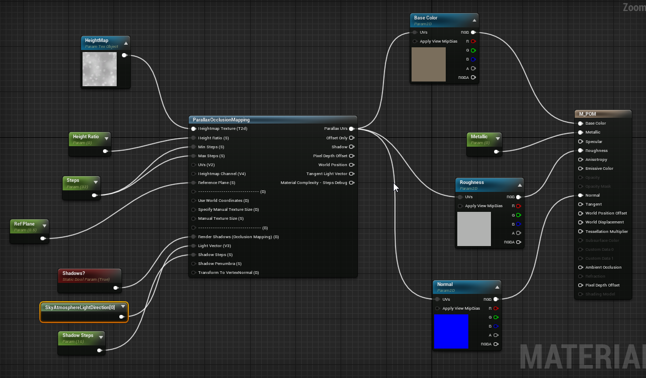Select the SkyAtmosphereLightDirection[0] node title
The height and width of the screenshot is (378, 646).
(80, 307)
